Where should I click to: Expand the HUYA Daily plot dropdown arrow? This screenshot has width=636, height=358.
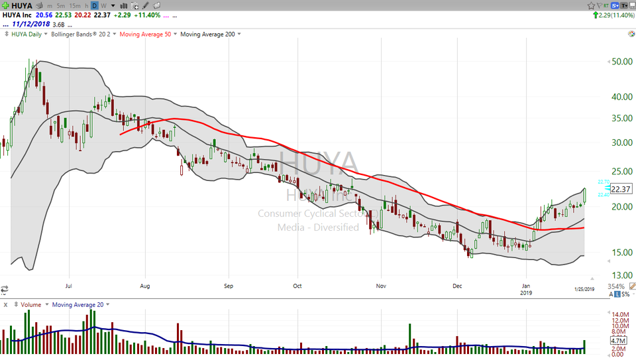point(46,34)
